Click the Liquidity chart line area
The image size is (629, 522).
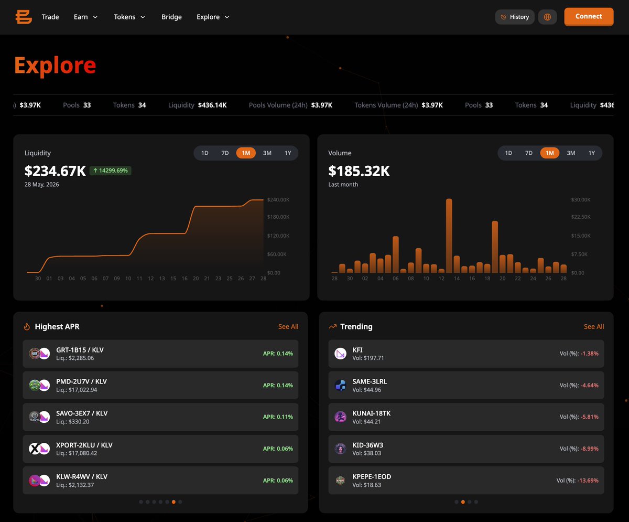coord(146,236)
